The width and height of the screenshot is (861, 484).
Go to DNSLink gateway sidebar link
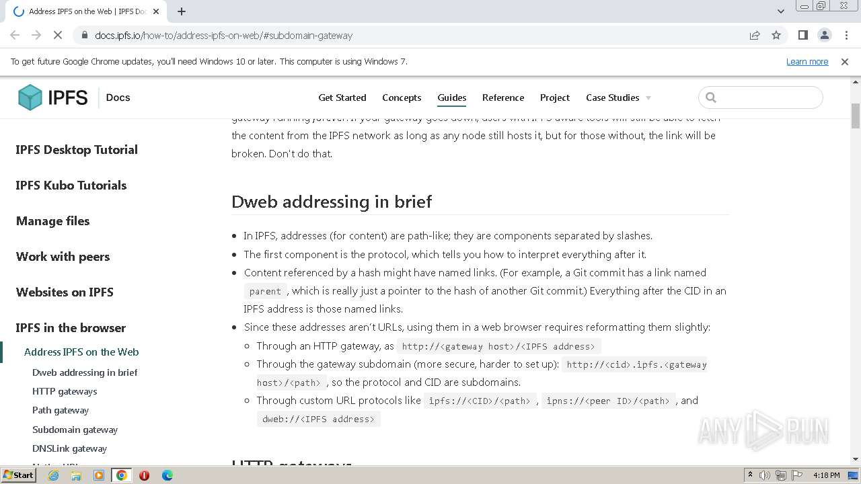click(69, 448)
